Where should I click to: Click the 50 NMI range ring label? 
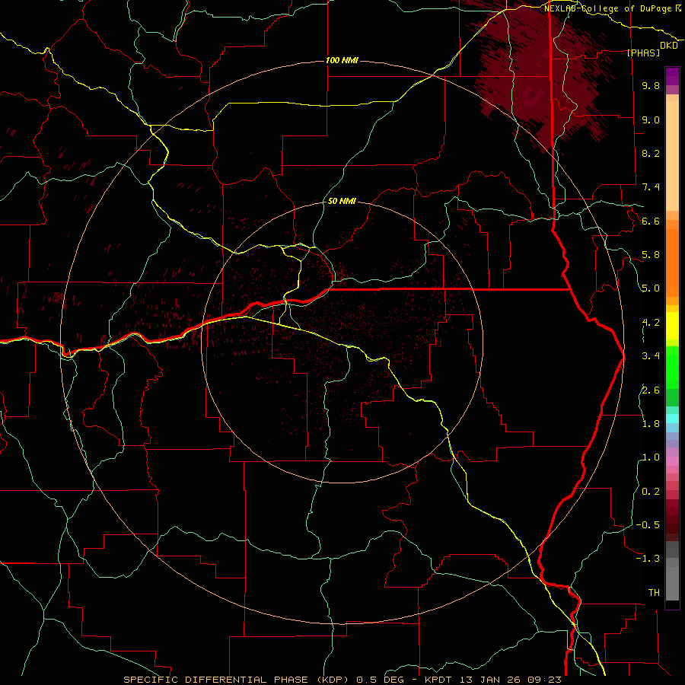point(342,201)
